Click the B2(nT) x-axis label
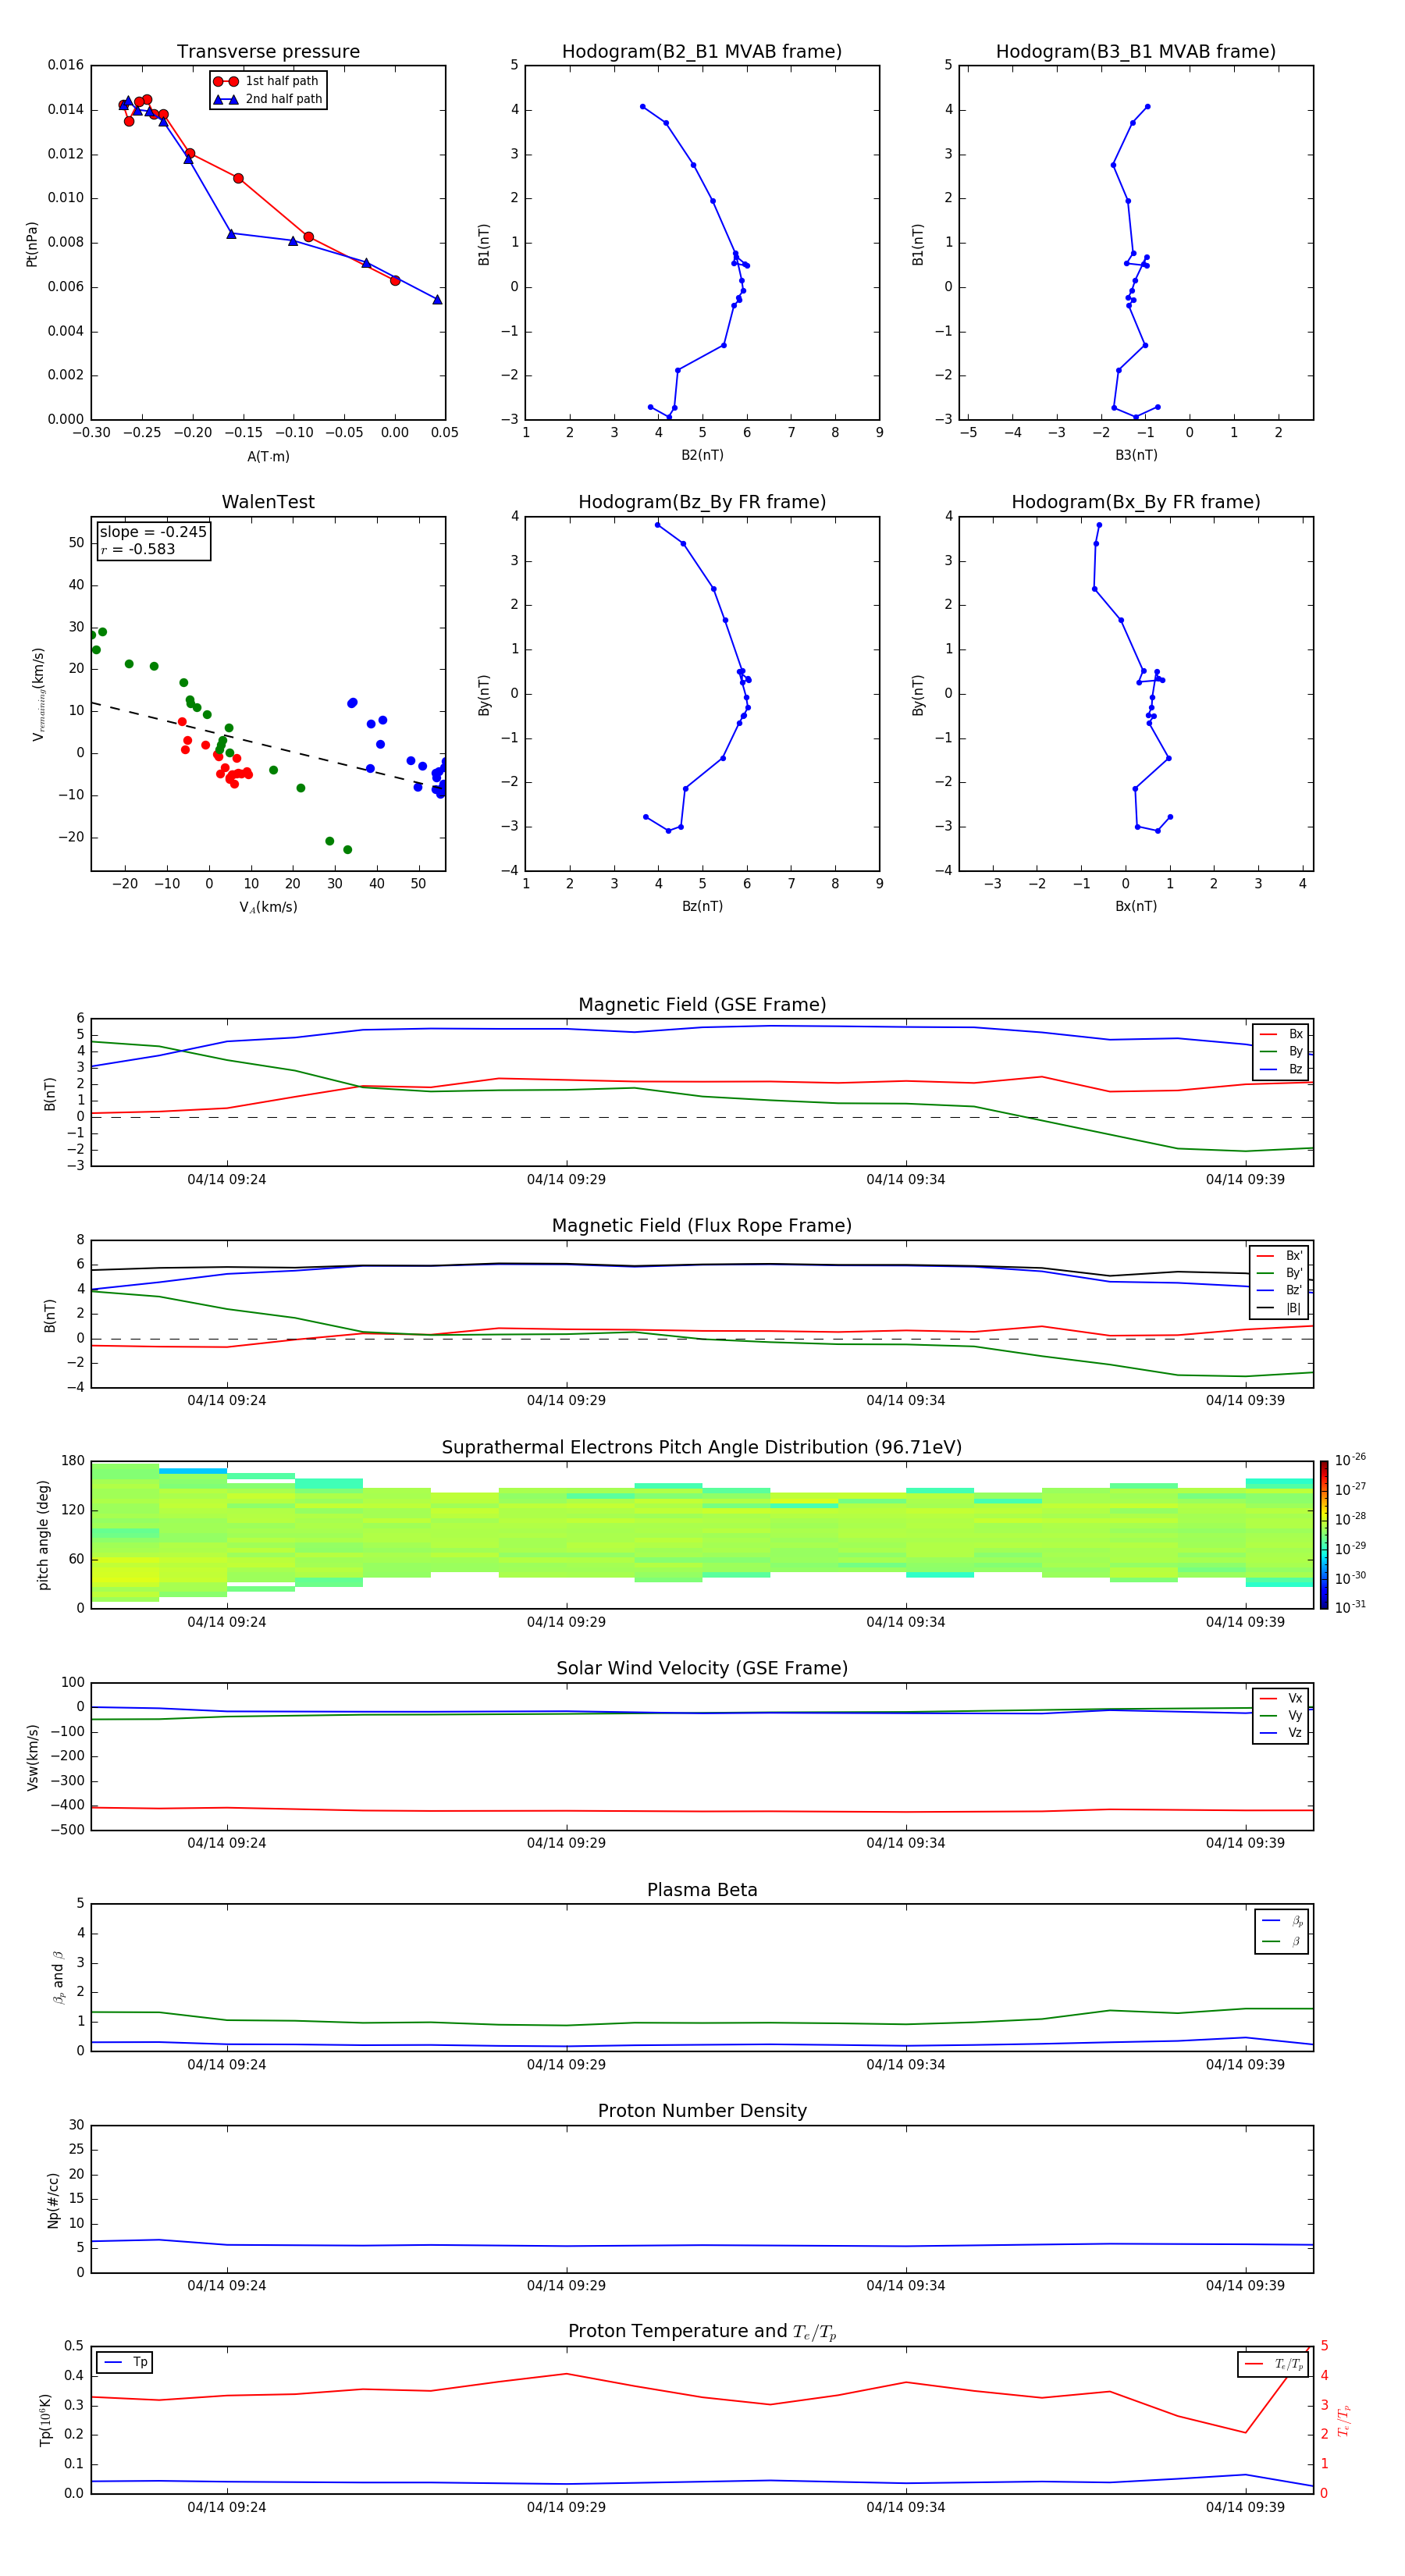Screen dimensions: 1405x2576 tap(702, 455)
